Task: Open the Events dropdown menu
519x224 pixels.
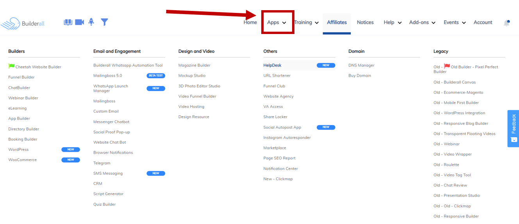Action: 455,22
